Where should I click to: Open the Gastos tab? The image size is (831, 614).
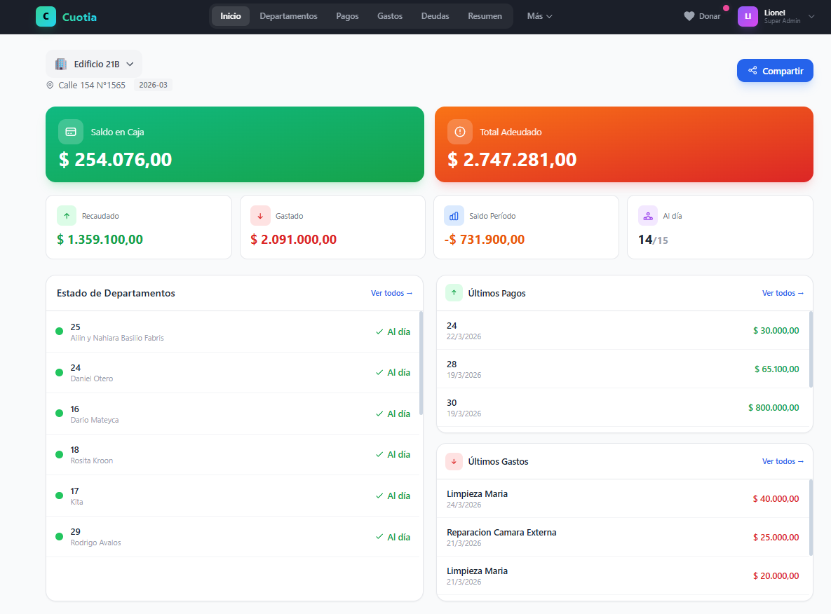(390, 16)
